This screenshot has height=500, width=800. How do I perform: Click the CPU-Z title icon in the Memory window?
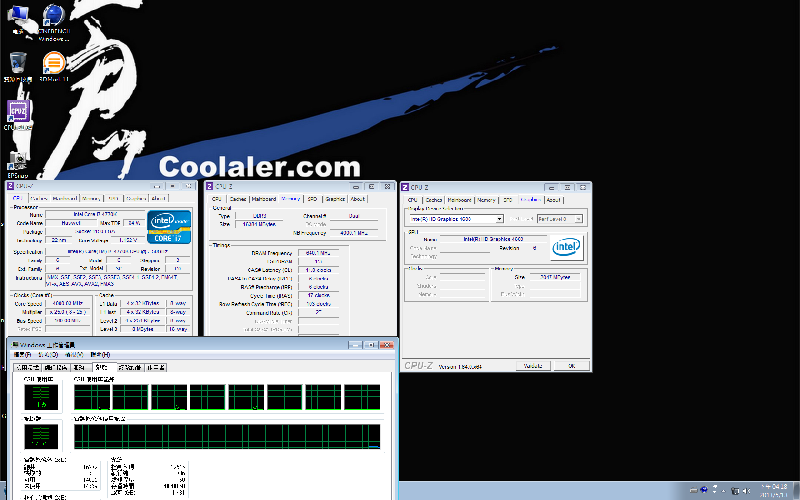(210, 186)
